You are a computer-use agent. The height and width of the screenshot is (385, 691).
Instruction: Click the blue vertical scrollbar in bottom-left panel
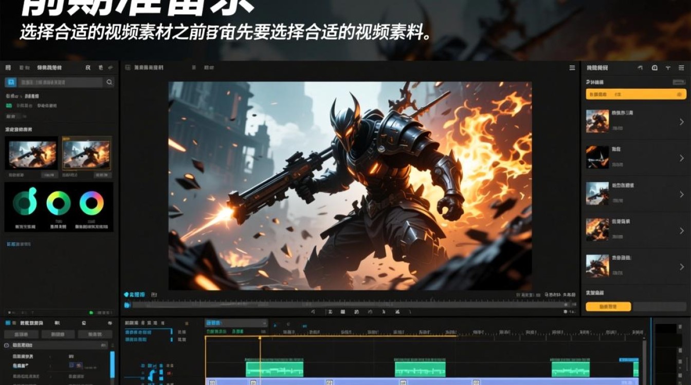113,364
